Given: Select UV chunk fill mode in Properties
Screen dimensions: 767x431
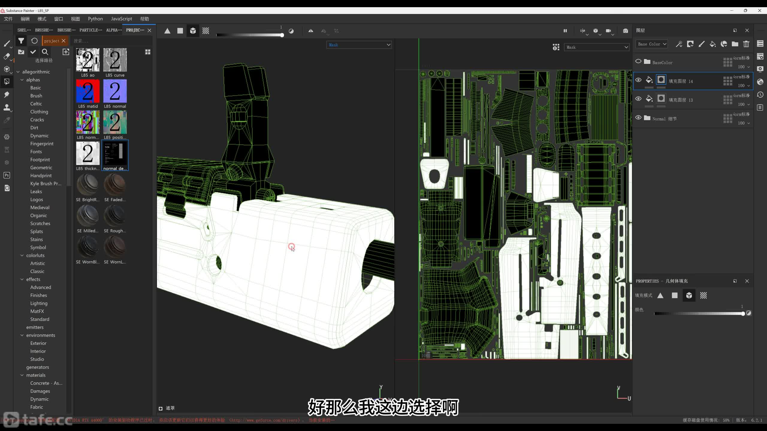Looking at the screenshot, I should [703, 295].
